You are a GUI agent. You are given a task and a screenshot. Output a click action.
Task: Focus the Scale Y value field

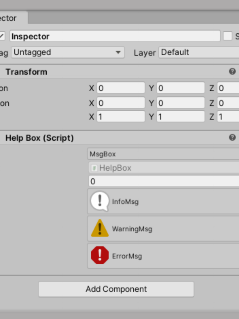click(x=180, y=117)
